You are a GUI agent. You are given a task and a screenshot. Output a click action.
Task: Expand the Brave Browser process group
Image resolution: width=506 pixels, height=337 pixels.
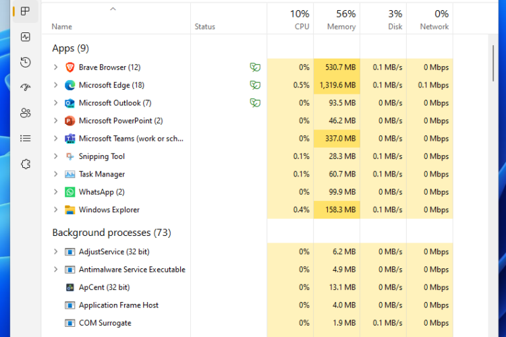pyautogui.click(x=55, y=67)
